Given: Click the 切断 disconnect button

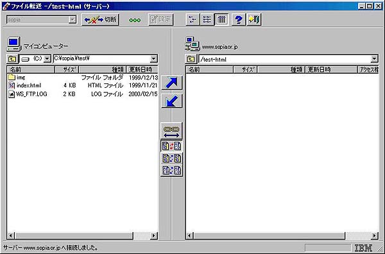Looking at the screenshot, I should (x=100, y=20).
